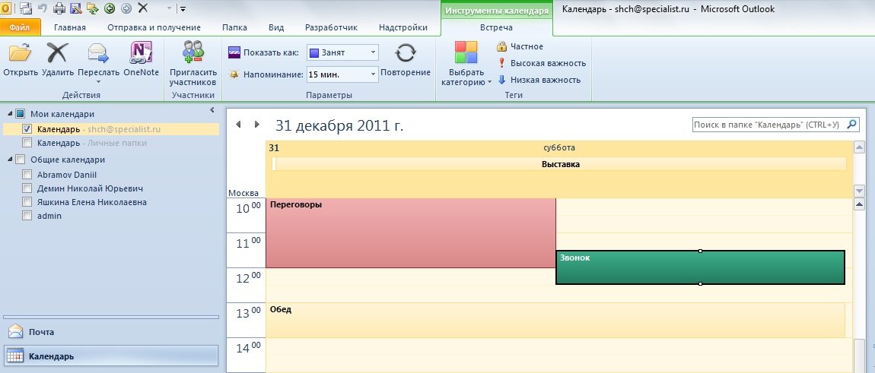
Task: Open the Файл menu tab
Action: click(x=20, y=28)
